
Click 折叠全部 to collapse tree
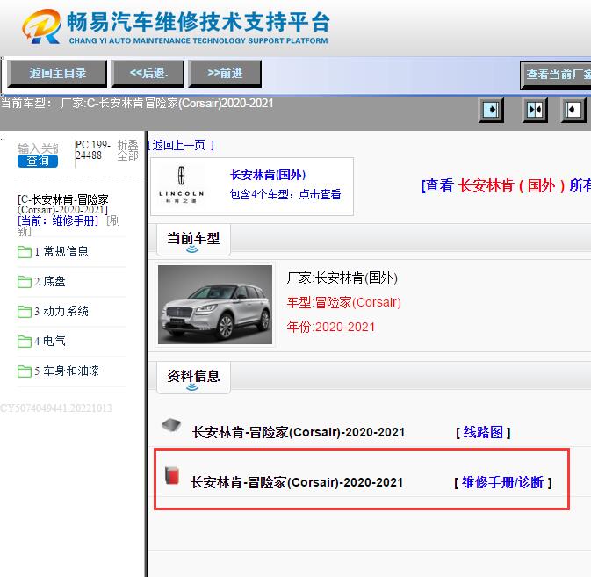pos(128,150)
